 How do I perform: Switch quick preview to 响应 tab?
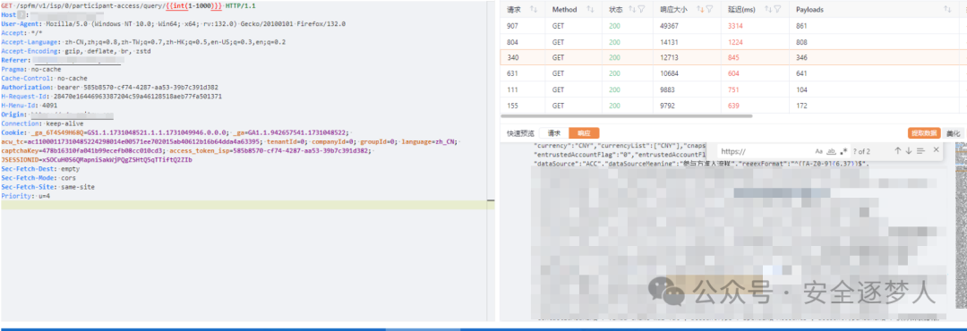(x=584, y=133)
